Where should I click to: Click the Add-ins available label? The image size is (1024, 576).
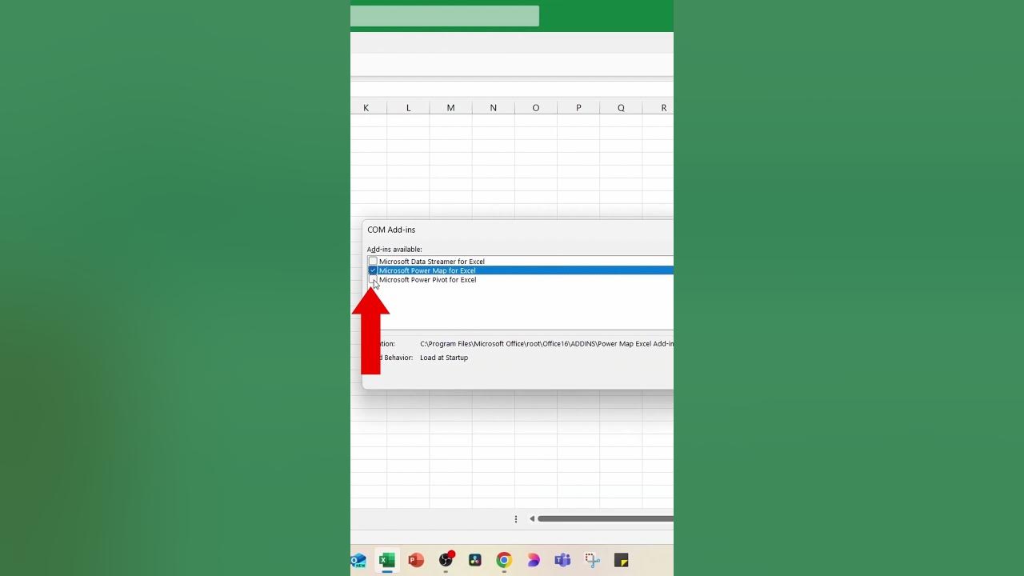click(x=394, y=250)
